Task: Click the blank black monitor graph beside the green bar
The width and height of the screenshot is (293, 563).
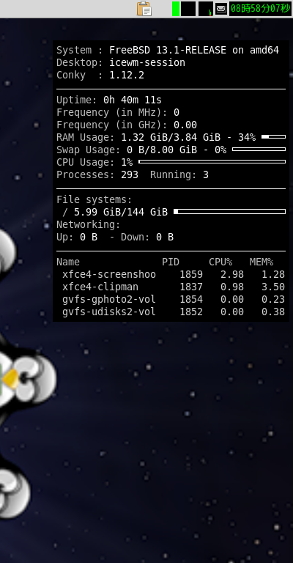Action: point(188,9)
